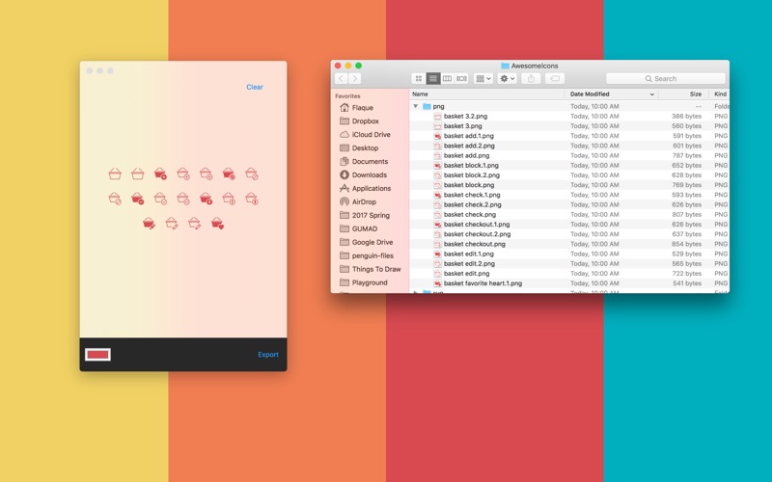The image size is (772, 482).
Task: Select the filled basket block icon
Action: 229,174
